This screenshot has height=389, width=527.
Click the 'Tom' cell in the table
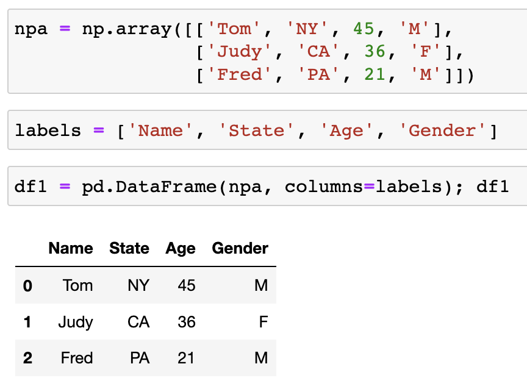[77, 285]
